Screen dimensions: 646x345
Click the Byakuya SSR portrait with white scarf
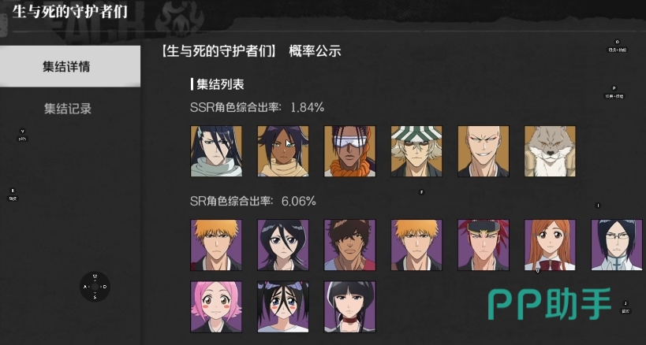(x=216, y=151)
